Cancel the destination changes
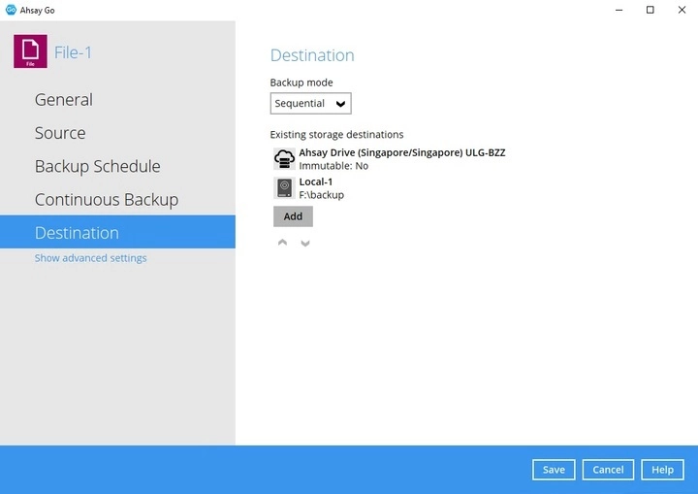Screen dimensions: 698x494 (608, 470)
